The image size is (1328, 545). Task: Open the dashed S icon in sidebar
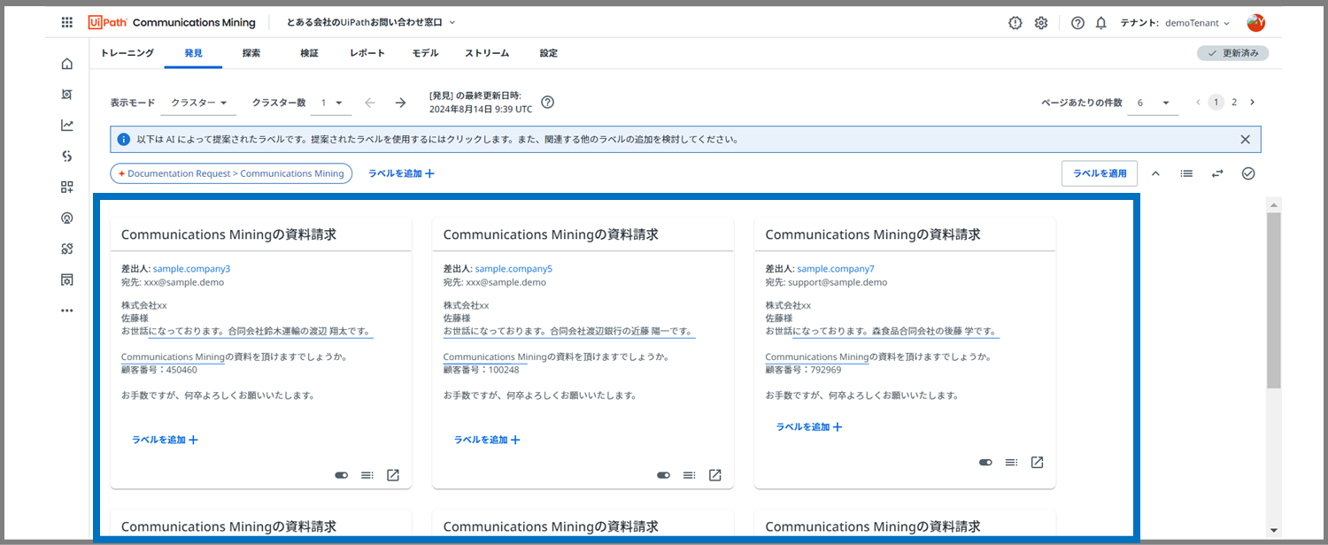coord(67,157)
